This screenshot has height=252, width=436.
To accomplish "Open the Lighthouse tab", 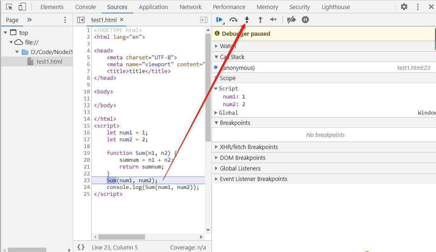I will pos(335,7).
